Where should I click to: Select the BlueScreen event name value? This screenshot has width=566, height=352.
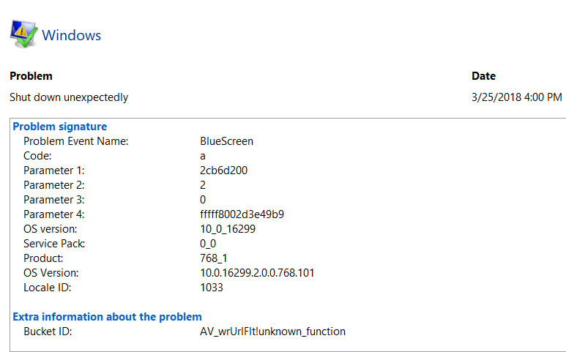[x=227, y=141]
